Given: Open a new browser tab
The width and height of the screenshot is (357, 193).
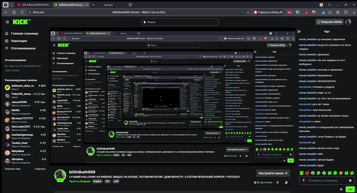Looking at the screenshot, I should [130, 5].
